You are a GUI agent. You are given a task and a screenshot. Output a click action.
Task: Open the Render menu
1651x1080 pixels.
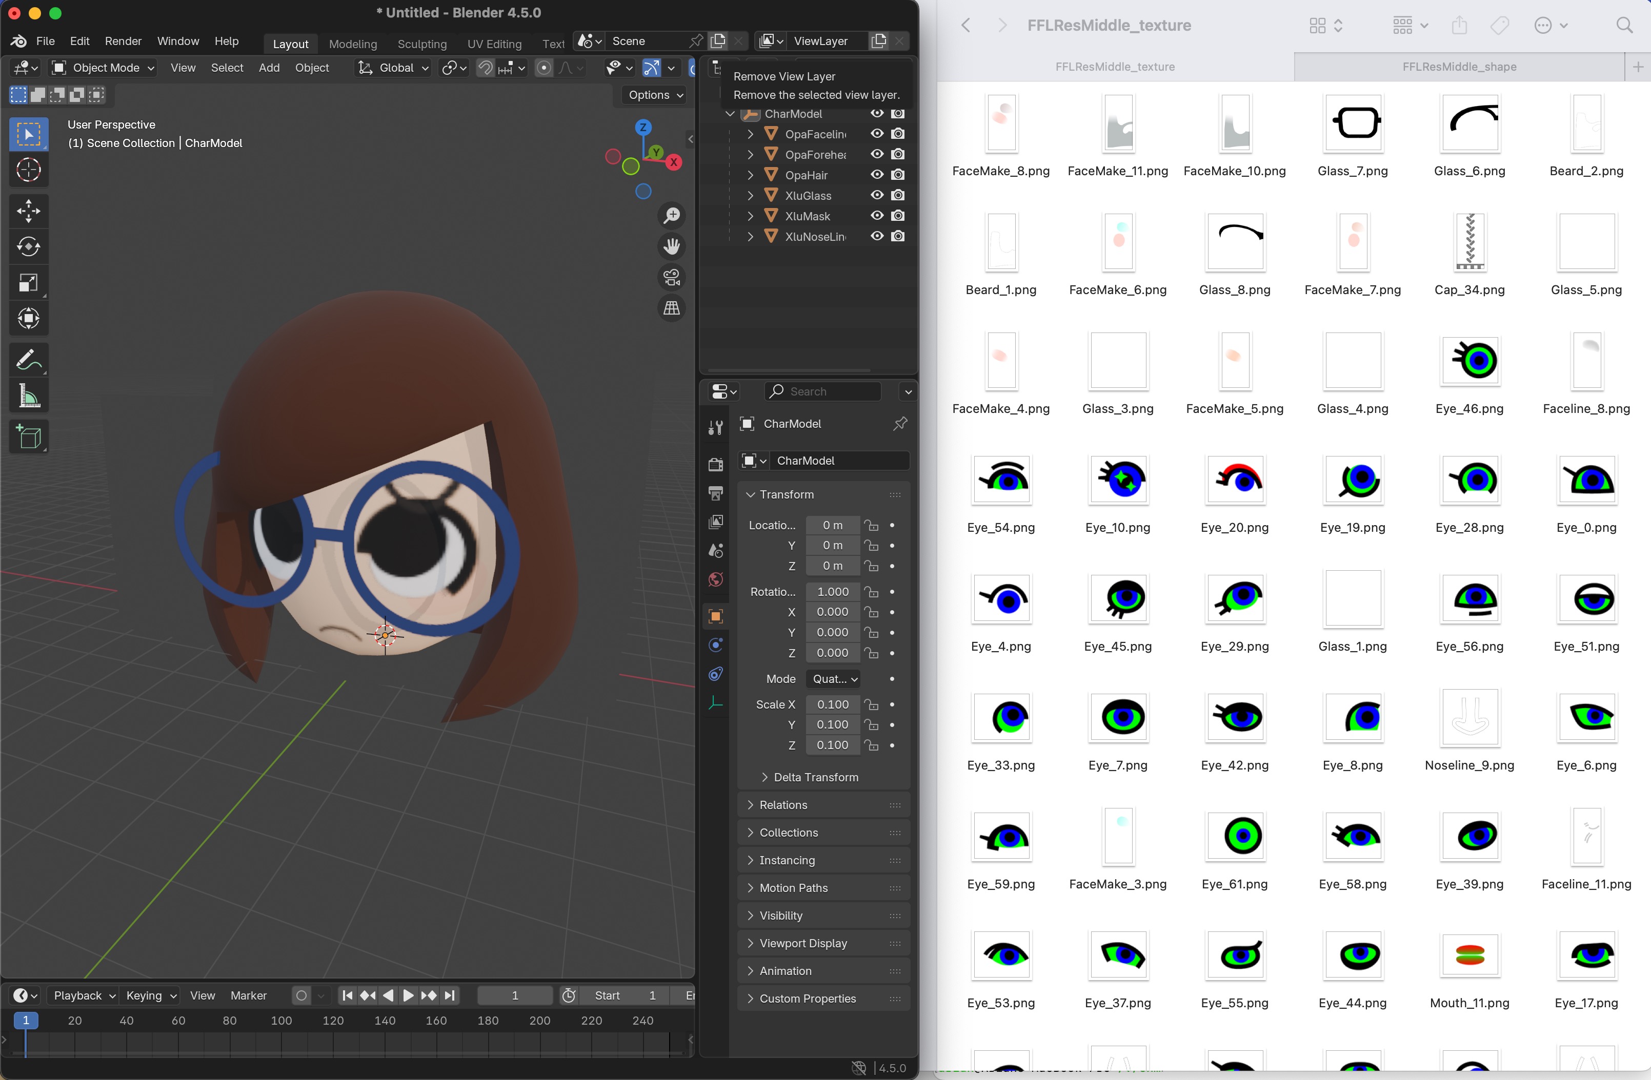click(x=123, y=41)
